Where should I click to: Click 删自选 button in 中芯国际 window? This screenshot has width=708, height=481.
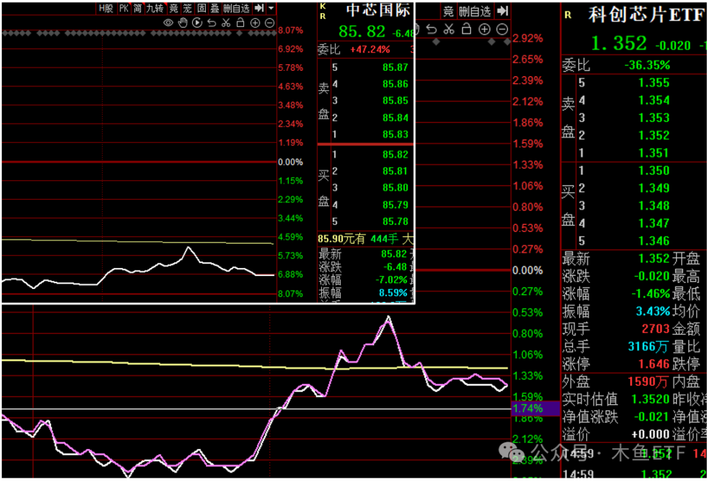[x=237, y=8]
